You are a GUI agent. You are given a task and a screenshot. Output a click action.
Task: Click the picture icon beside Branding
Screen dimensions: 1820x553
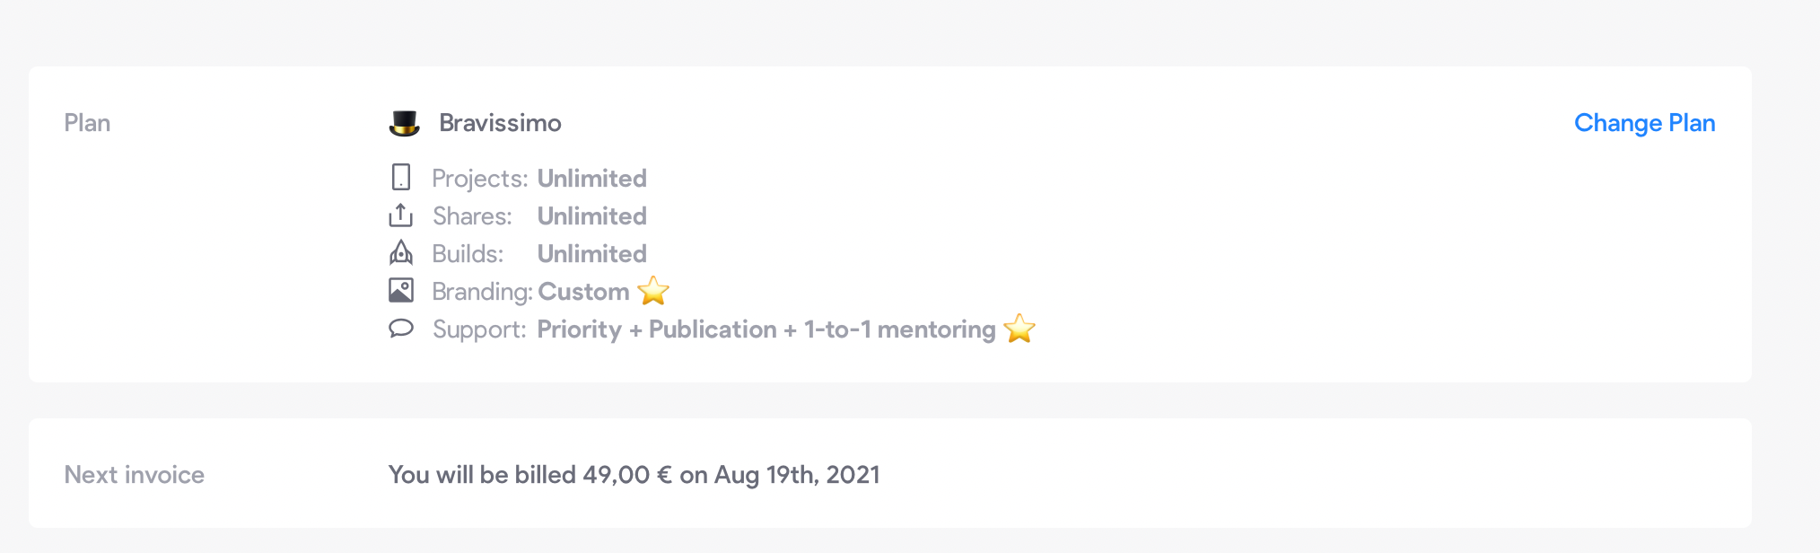point(401,290)
